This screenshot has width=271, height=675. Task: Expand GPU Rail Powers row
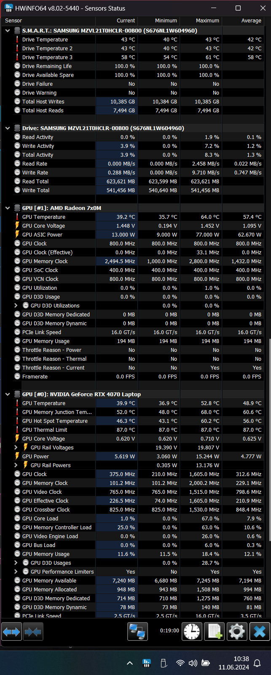[x=16, y=465]
